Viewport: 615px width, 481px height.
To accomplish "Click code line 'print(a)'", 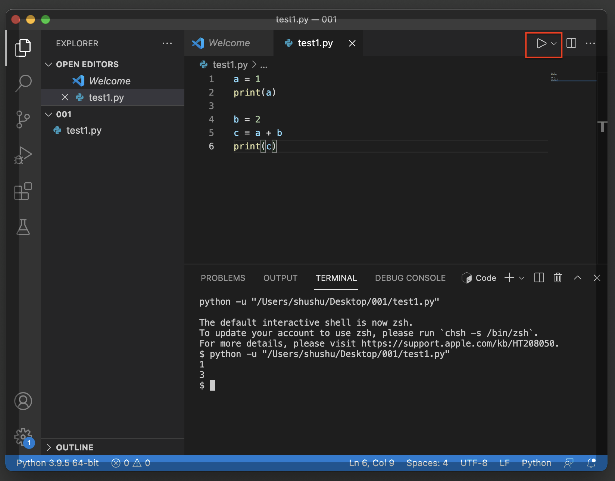I will 255,92.
